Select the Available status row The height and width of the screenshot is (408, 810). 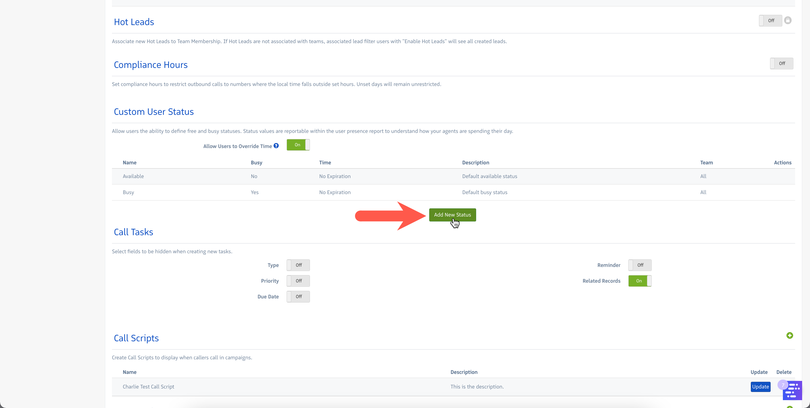pyautogui.click(x=133, y=176)
